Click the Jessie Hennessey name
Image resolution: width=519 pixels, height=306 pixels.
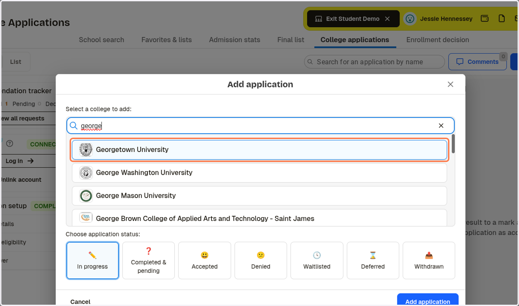446,19
